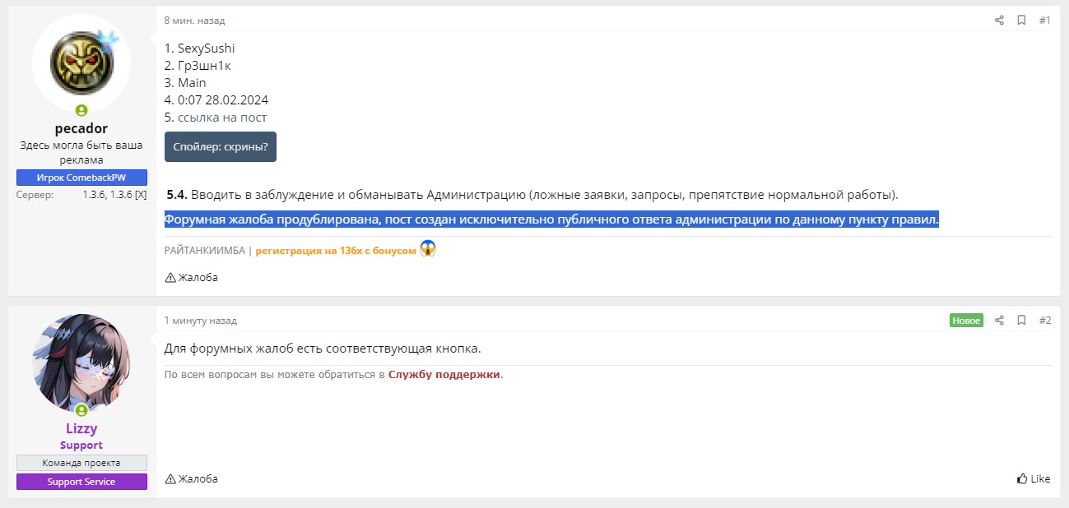Open 'ссылка на пост' link
Image resolution: width=1069 pixels, height=508 pixels.
pyautogui.click(x=222, y=118)
